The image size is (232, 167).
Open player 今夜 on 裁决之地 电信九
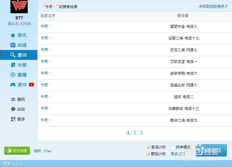45,120
